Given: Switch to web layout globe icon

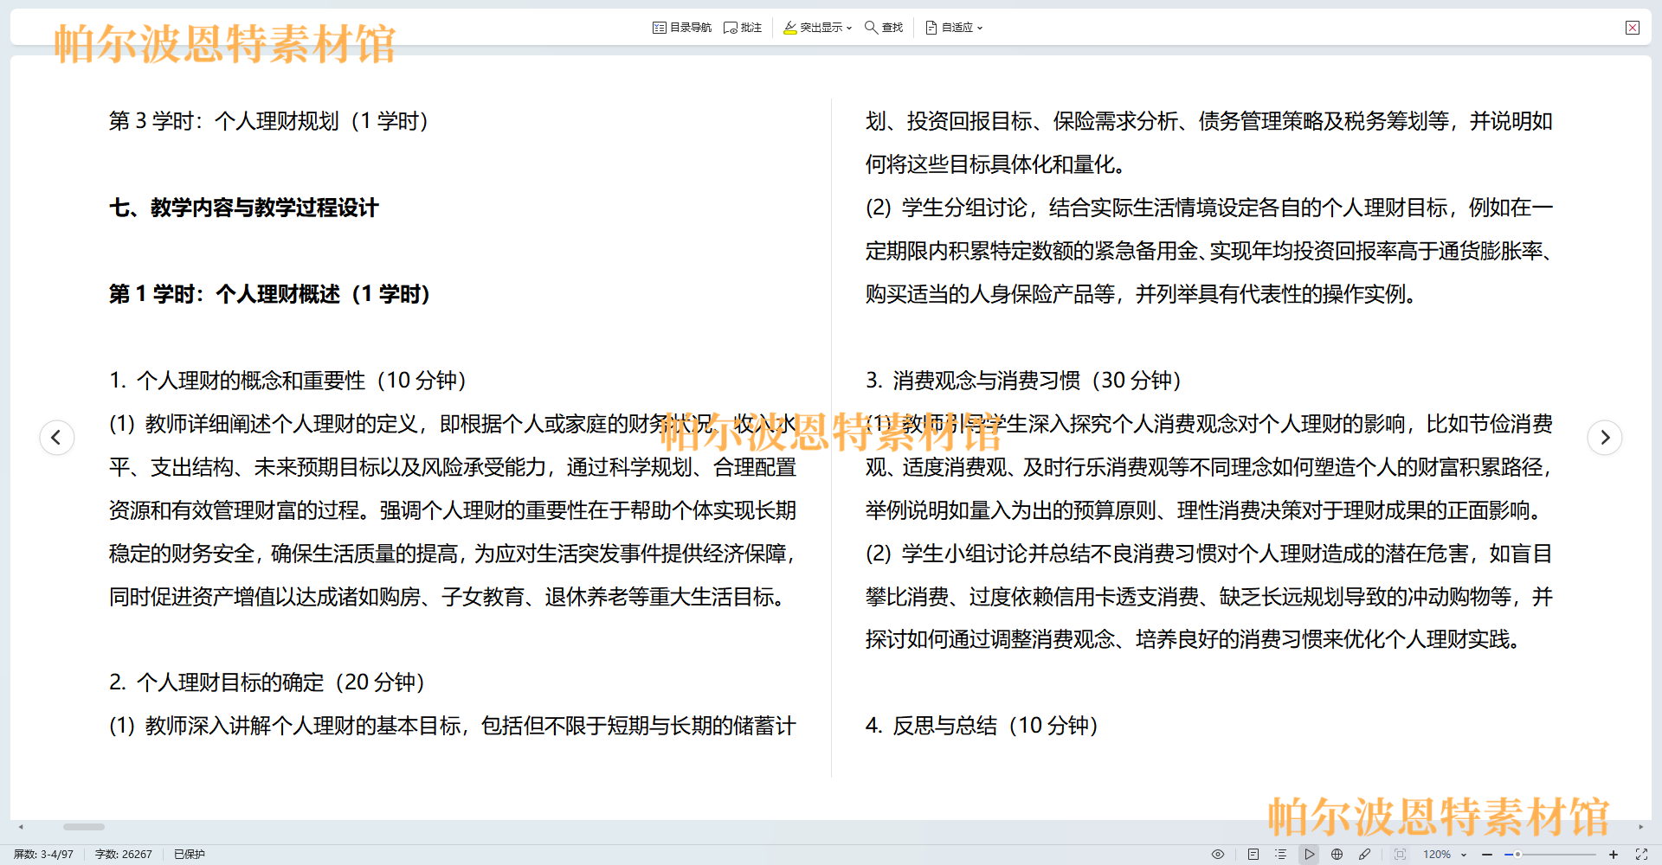Looking at the screenshot, I should coord(1337,854).
